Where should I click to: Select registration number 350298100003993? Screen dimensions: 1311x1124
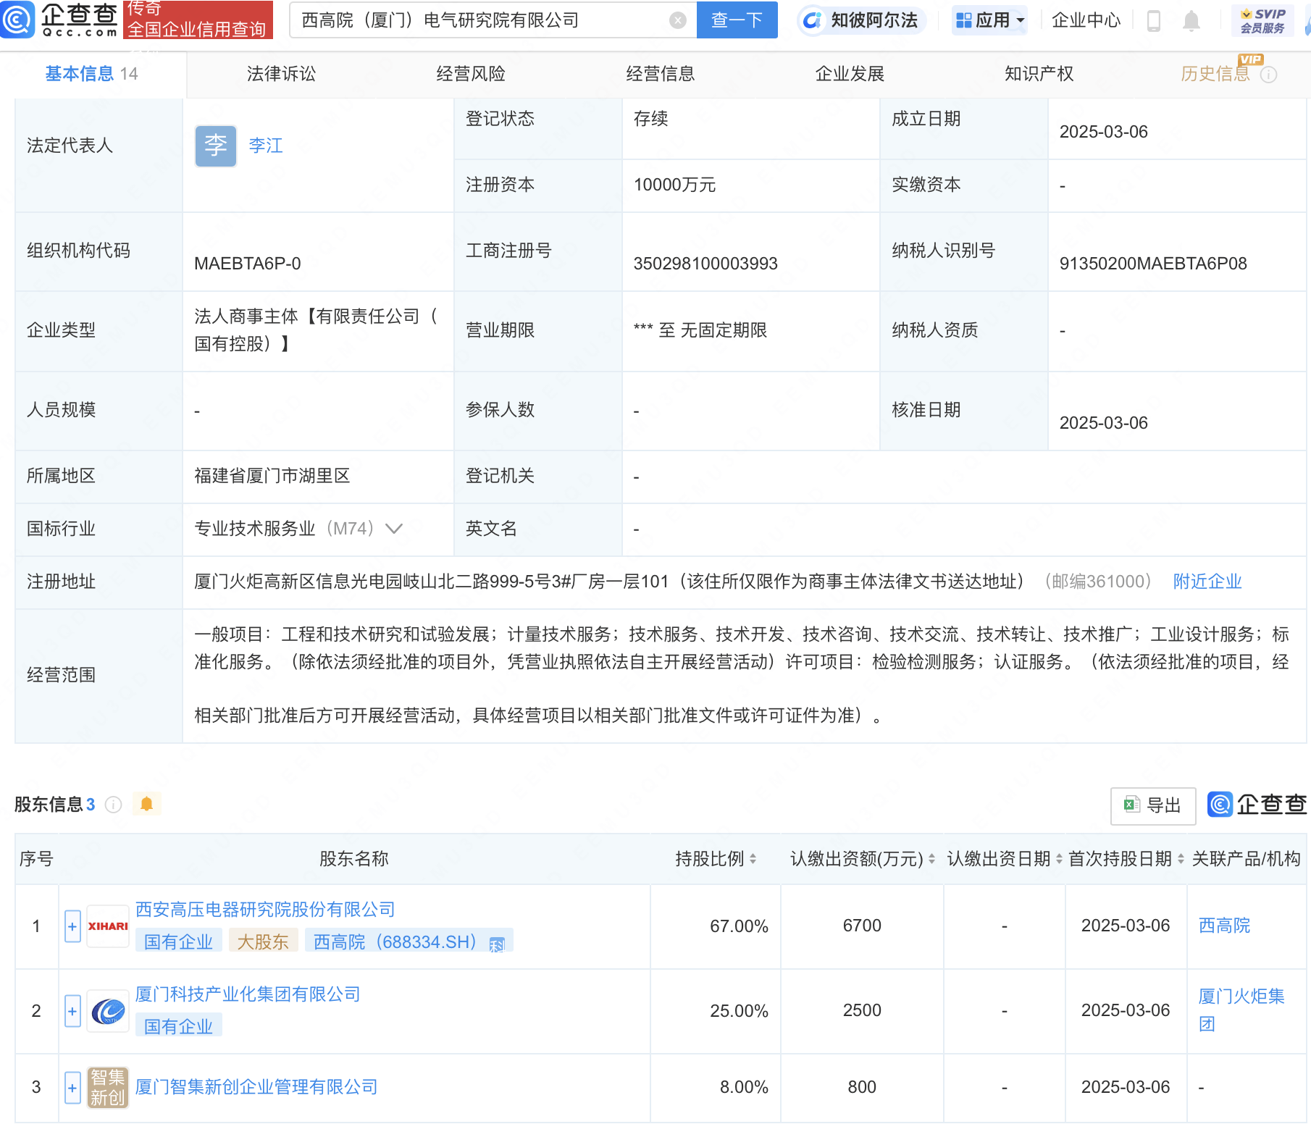point(705,264)
